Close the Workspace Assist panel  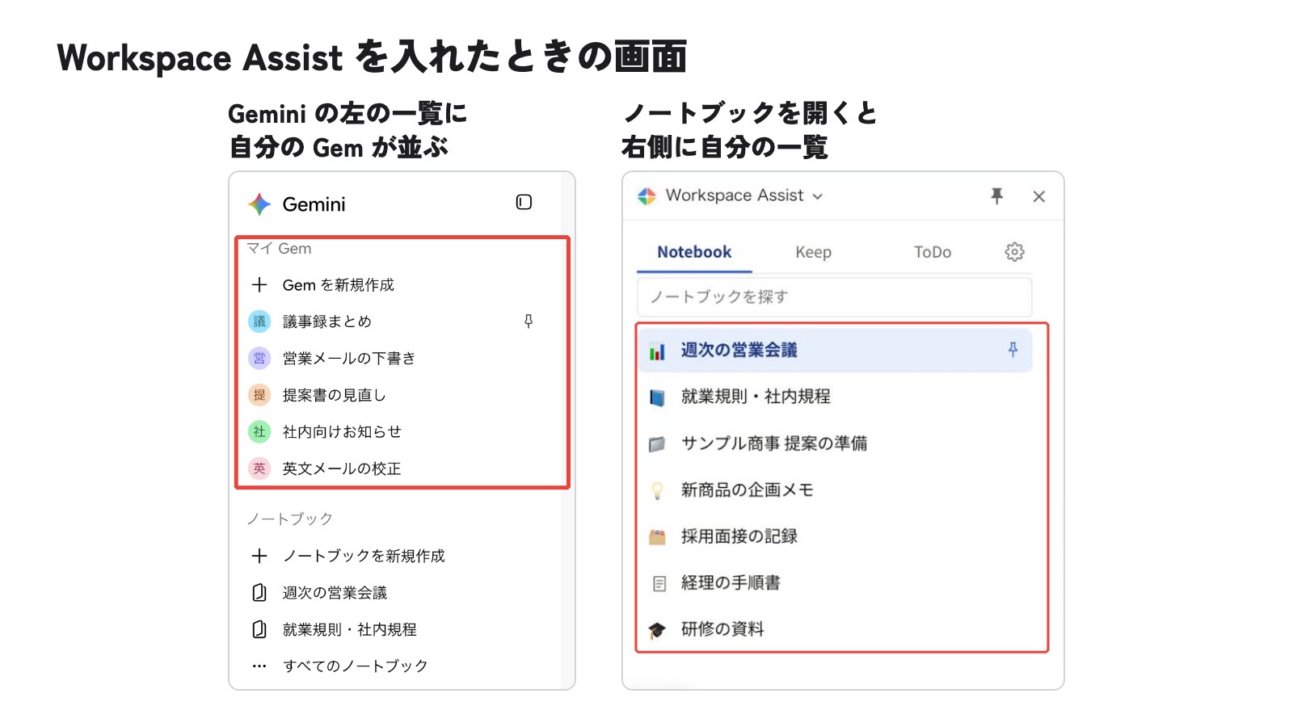pos(1039,196)
